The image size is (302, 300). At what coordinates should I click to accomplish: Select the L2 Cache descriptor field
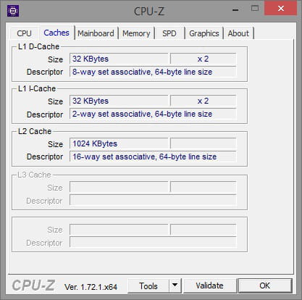153,157
